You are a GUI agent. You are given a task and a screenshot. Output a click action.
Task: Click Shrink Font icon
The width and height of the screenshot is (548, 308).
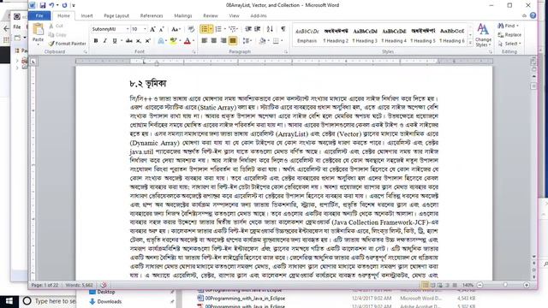tap(162, 29)
